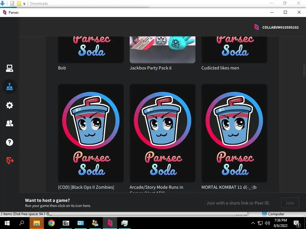Click the Jackbox Party Pack 6 title

pyautogui.click(x=151, y=68)
